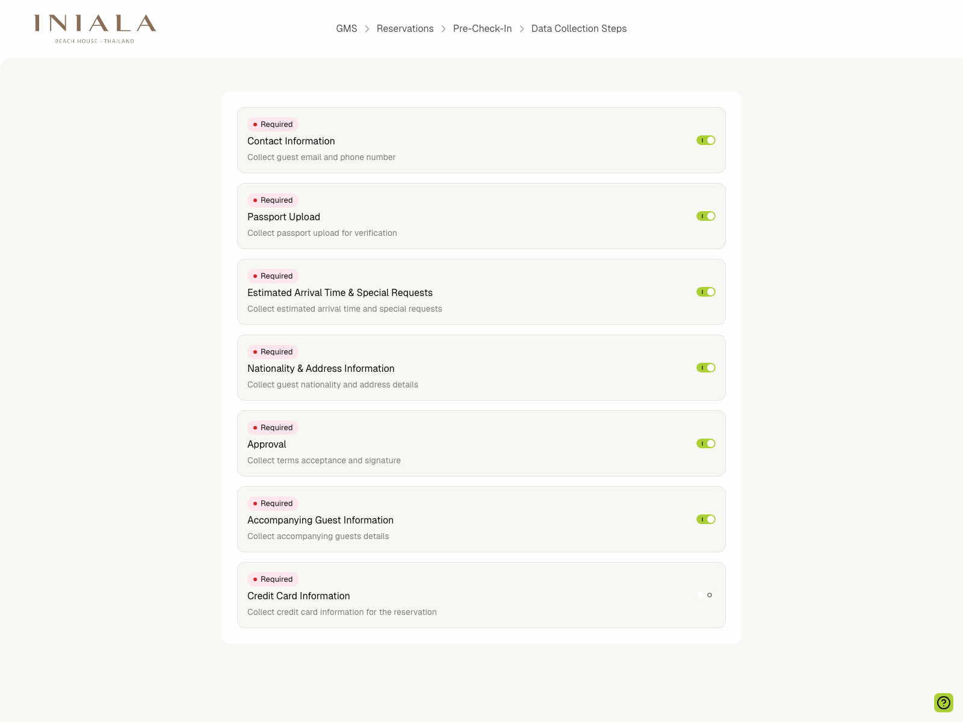The width and height of the screenshot is (963, 722).
Task: Turn off Accompanying Guest Information
Action: (705, 519)
